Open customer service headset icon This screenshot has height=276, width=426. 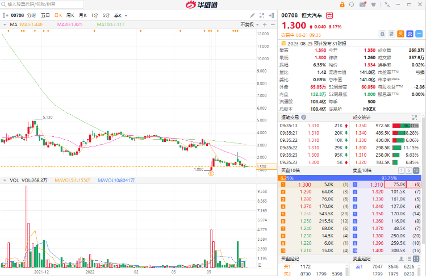point(352,5)
